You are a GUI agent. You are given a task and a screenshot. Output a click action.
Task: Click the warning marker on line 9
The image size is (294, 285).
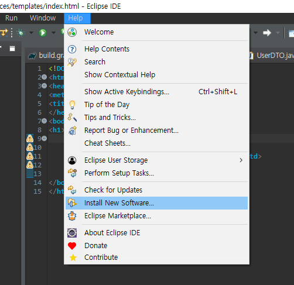coord(30,139)
